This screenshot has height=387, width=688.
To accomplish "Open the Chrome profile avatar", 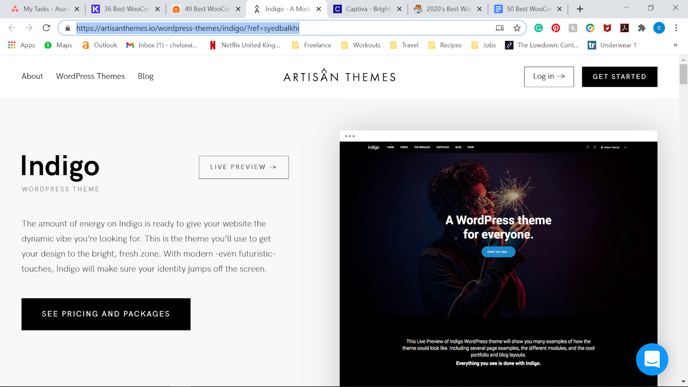I will point(659,28).
